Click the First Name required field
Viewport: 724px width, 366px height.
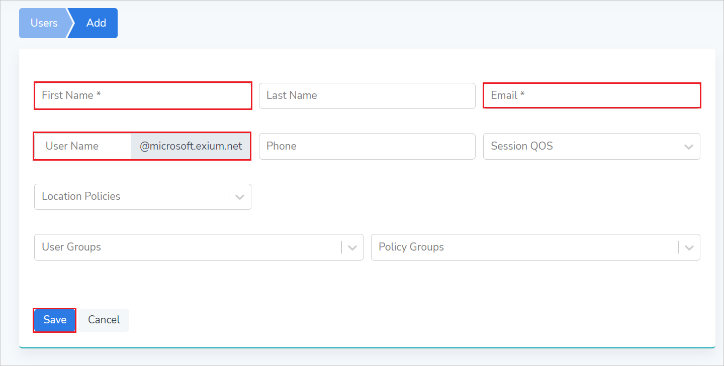[142, 95]
